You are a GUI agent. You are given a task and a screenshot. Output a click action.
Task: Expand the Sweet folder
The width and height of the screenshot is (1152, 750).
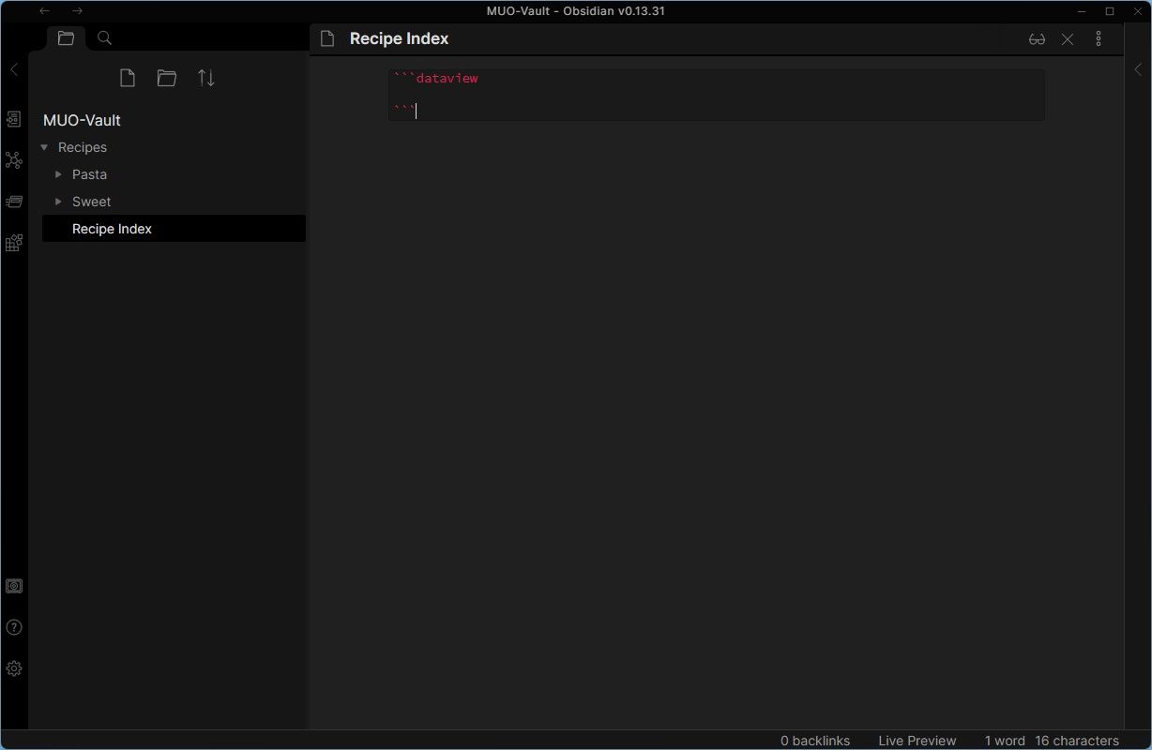click(x=58, y=202)
